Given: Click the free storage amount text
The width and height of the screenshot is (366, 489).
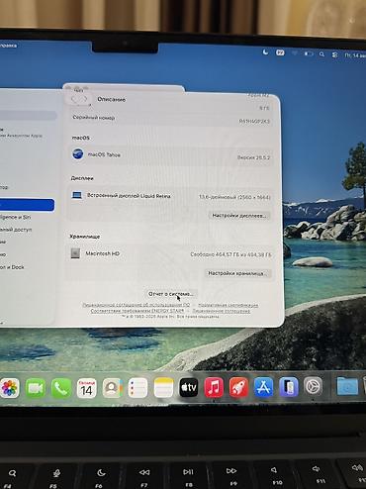Looking at the screenshot, I should click(230, 254).
